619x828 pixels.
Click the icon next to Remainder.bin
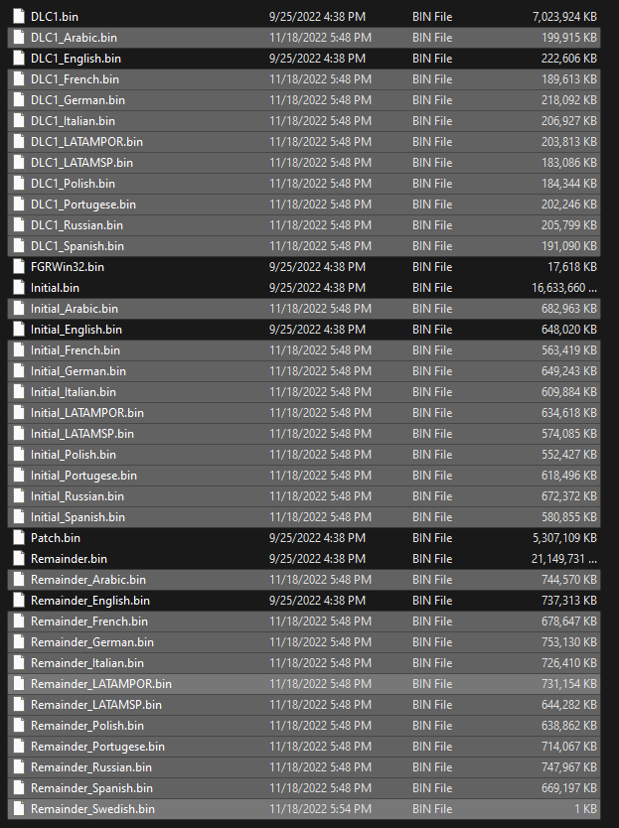tap(19, 559)
